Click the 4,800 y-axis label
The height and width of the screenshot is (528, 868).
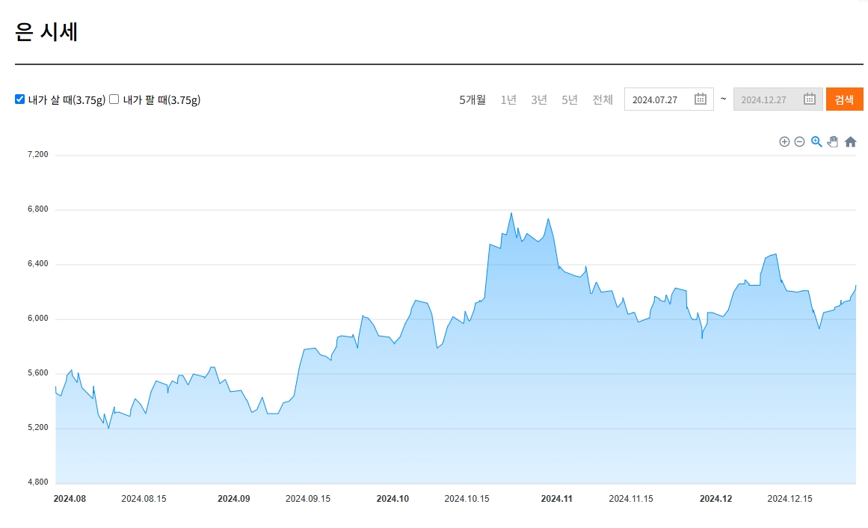37,482
